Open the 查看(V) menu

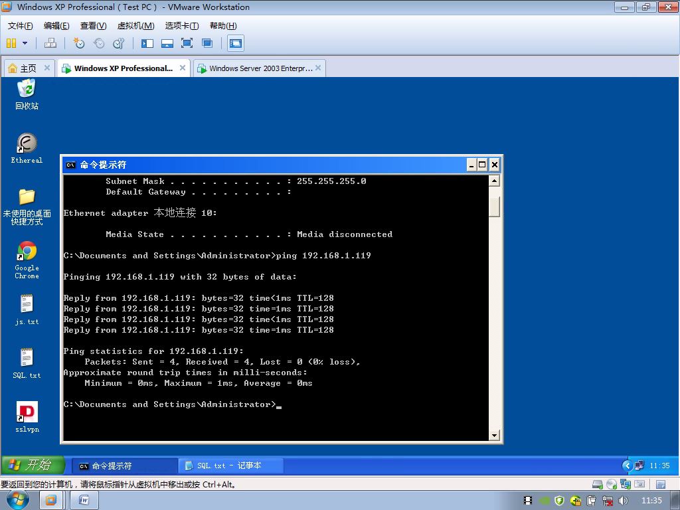pyautogui.click(x=93, y=26)
